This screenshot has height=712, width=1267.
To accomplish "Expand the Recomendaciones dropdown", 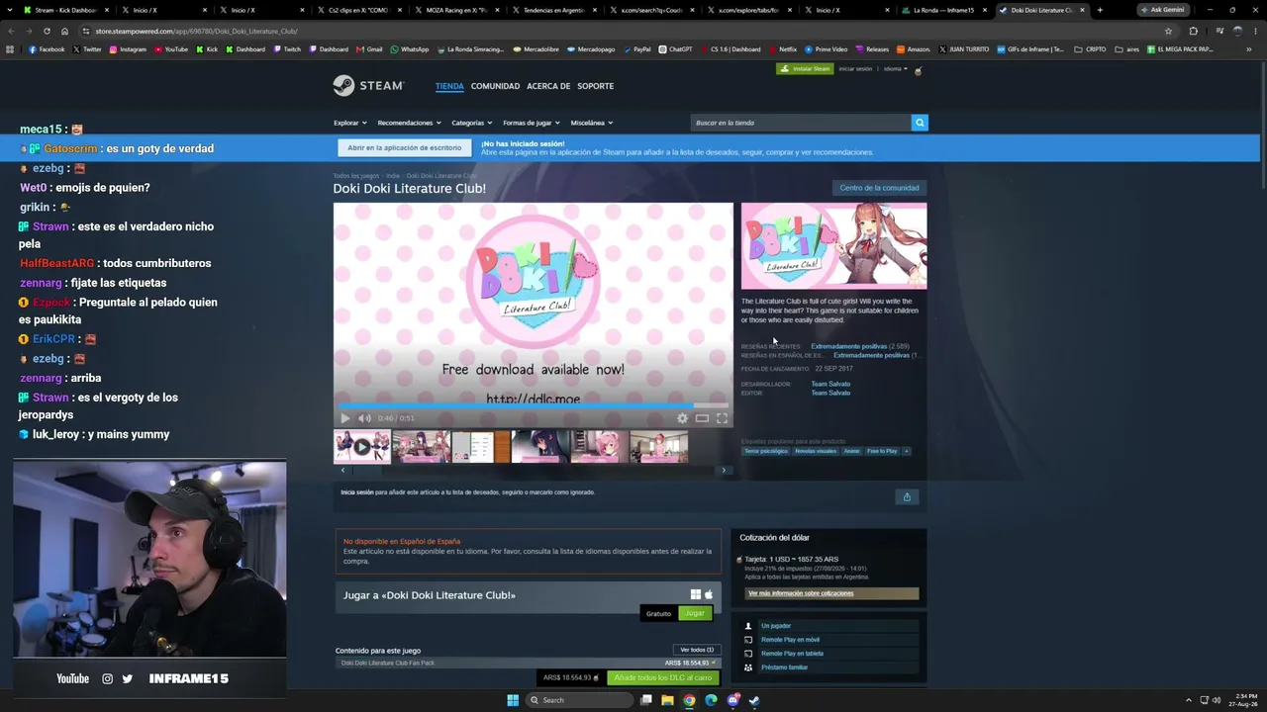I will pos(409,123).
